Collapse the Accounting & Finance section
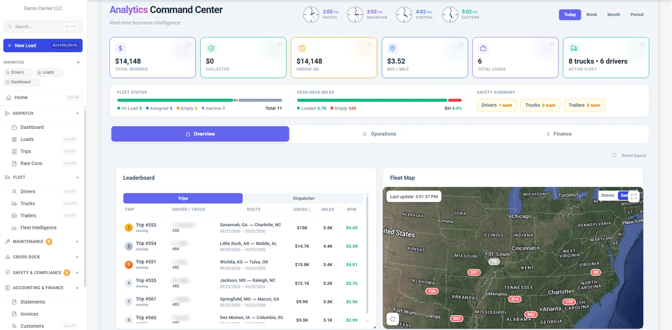The height and width of the screenshot is (330, 672). 42,288
